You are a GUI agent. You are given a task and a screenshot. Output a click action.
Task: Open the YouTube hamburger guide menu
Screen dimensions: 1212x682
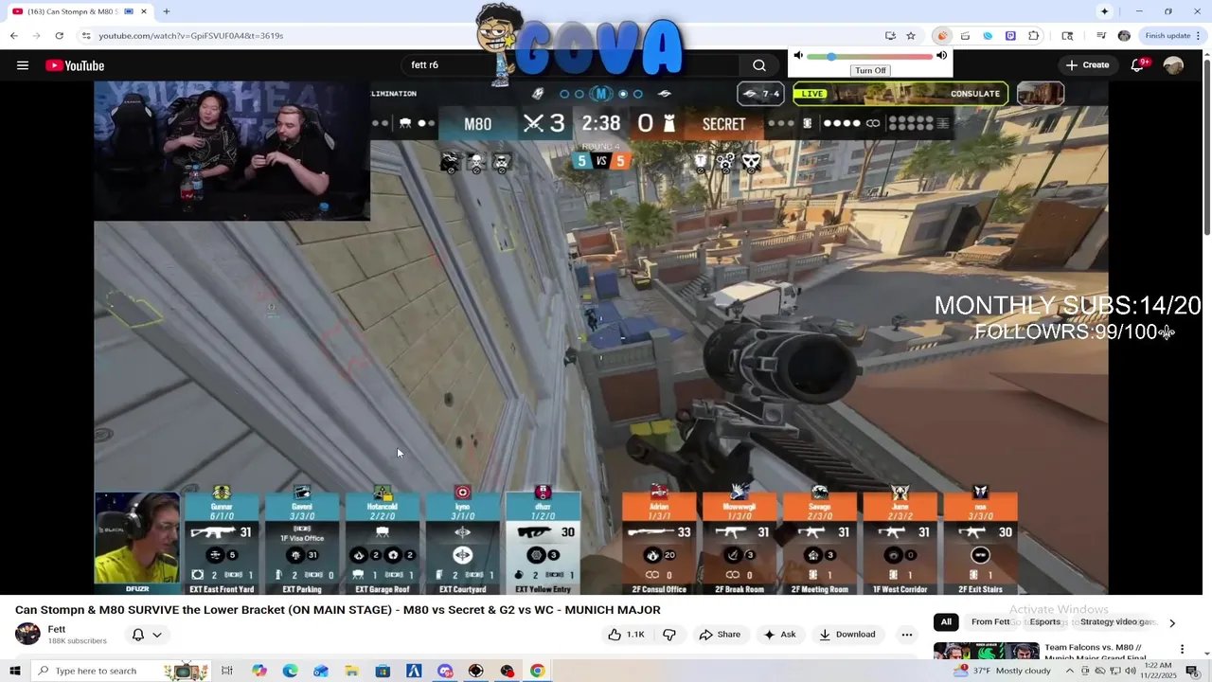(23, 65)
